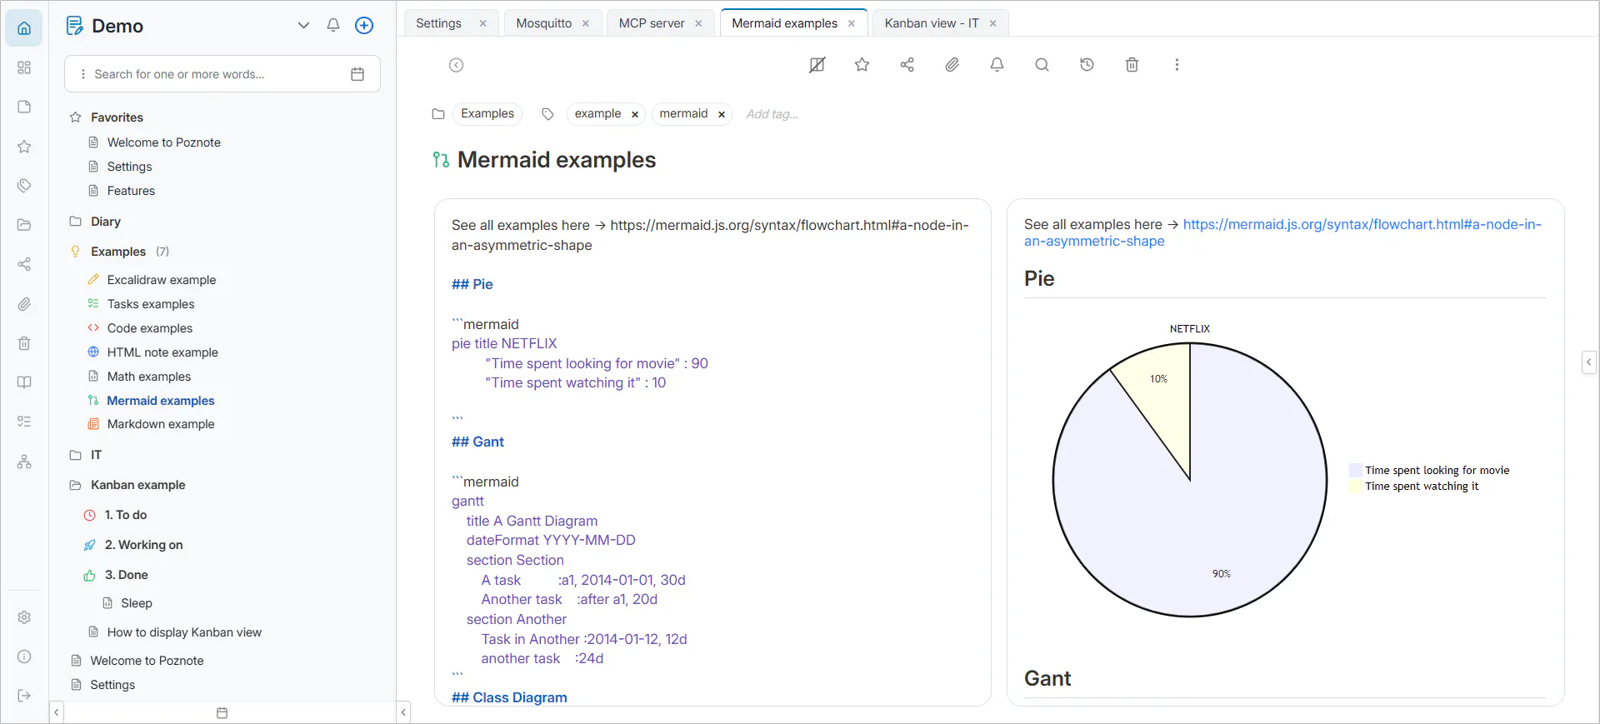The width and height of the screenshot is (1600, 724).
Task: Open search options dots in search box
Action: 83,74
